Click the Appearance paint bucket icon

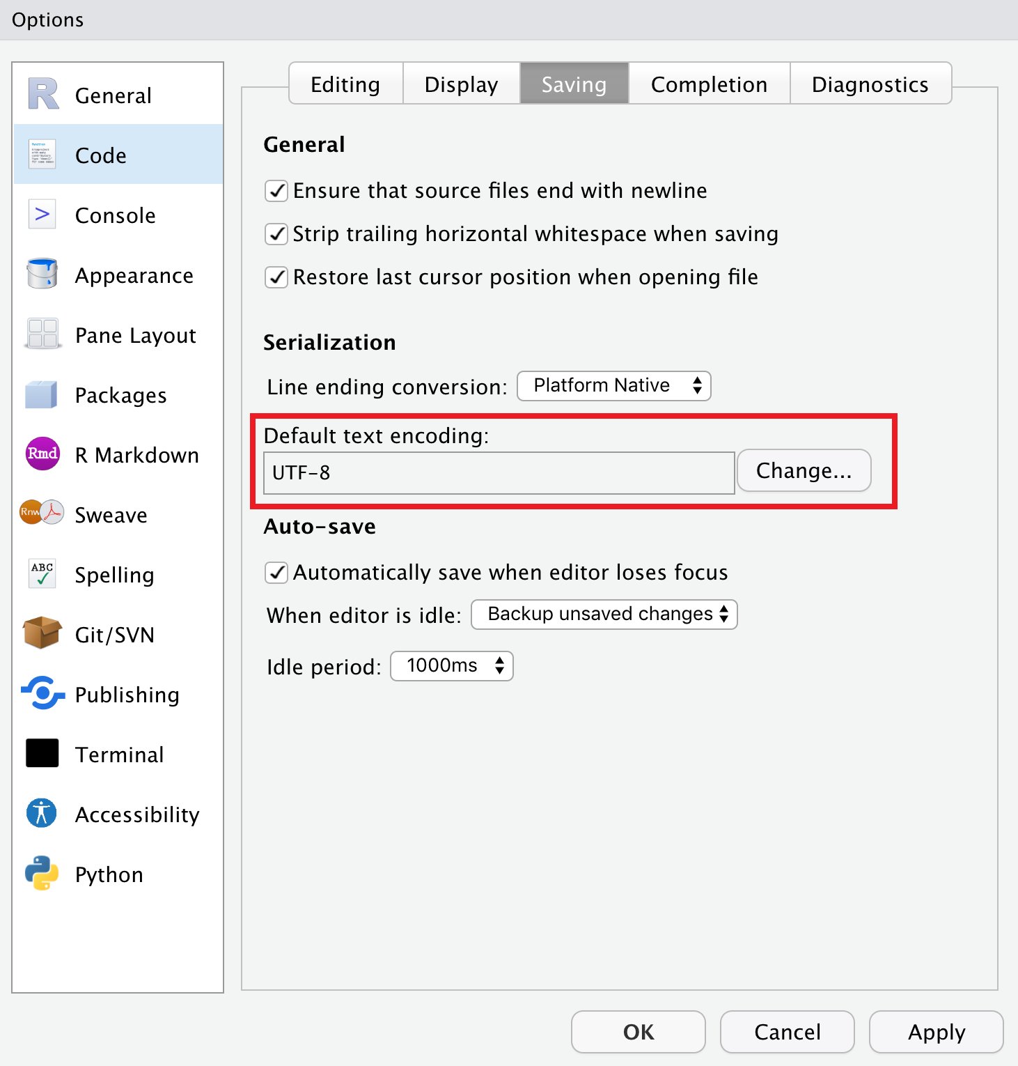(x=42, y=275)
